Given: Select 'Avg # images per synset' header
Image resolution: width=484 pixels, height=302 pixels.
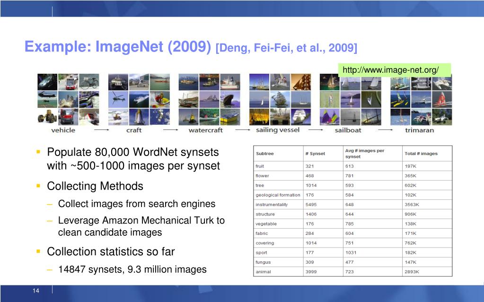Looking at the screenshot, I should point(365,154).
